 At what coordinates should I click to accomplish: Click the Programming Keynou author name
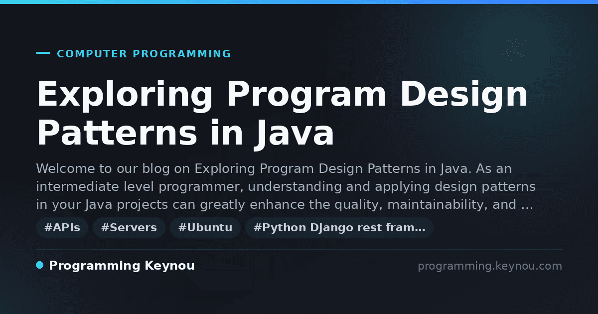pos(122,266)
